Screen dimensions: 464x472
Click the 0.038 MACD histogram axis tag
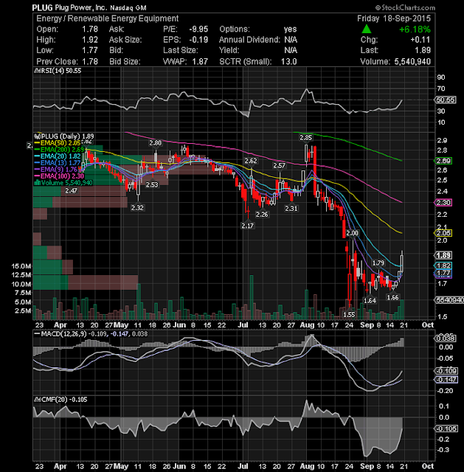coord(446,339)
